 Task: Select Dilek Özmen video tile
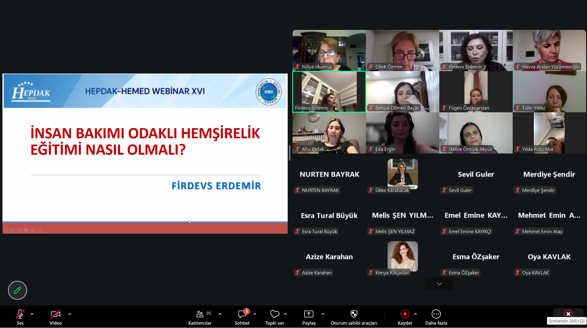point(403,50)
